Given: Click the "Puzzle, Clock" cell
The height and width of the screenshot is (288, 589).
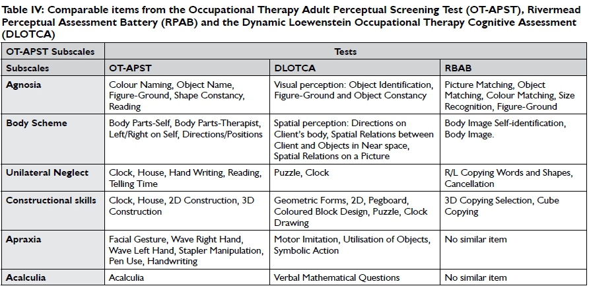Looking at the screenshot, I should 302,173.
